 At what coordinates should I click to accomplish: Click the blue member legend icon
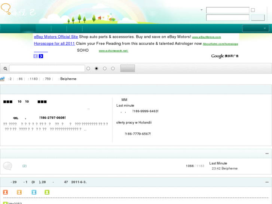click(x=34, y=192)
